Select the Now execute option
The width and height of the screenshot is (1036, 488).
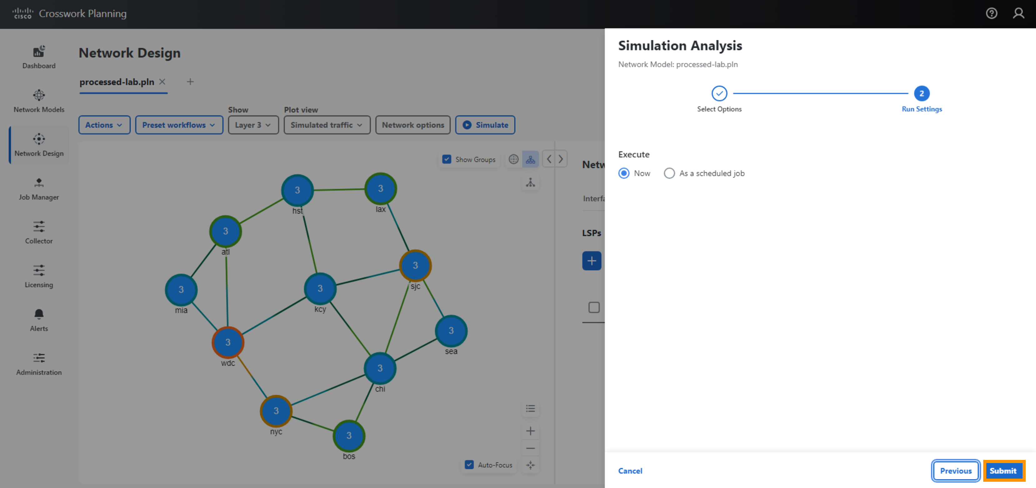tap(624, 173)
